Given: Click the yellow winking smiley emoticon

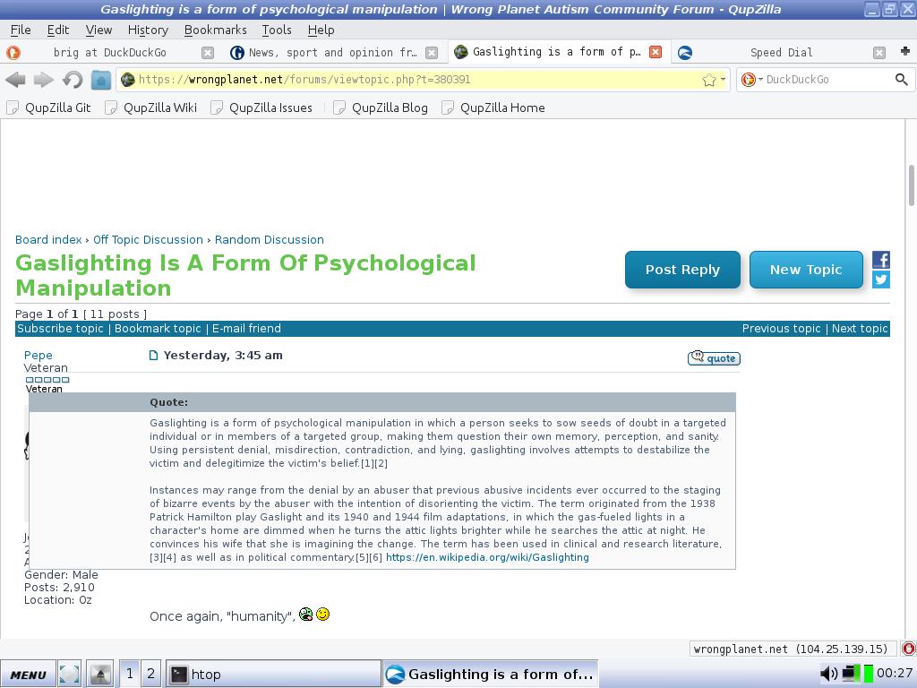Looking at the screenshot, I should click(x=322, y=615).
